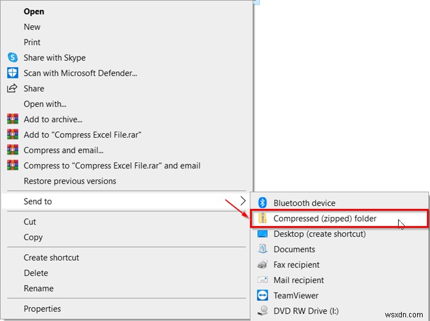Choose Open from the context menu
The width and height of the screenshot is (430, 321).
(127, 12)
